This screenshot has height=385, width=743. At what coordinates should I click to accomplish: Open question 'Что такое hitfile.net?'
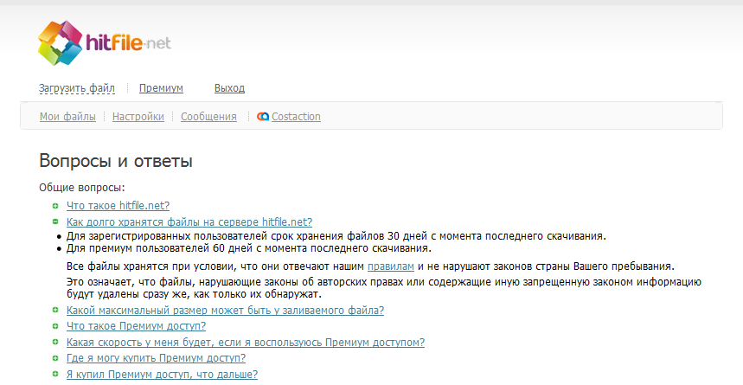(118, 206)
